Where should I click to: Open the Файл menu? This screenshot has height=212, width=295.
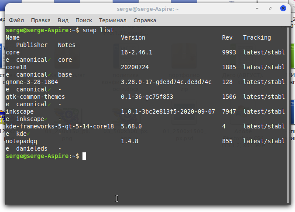(17, 20)
